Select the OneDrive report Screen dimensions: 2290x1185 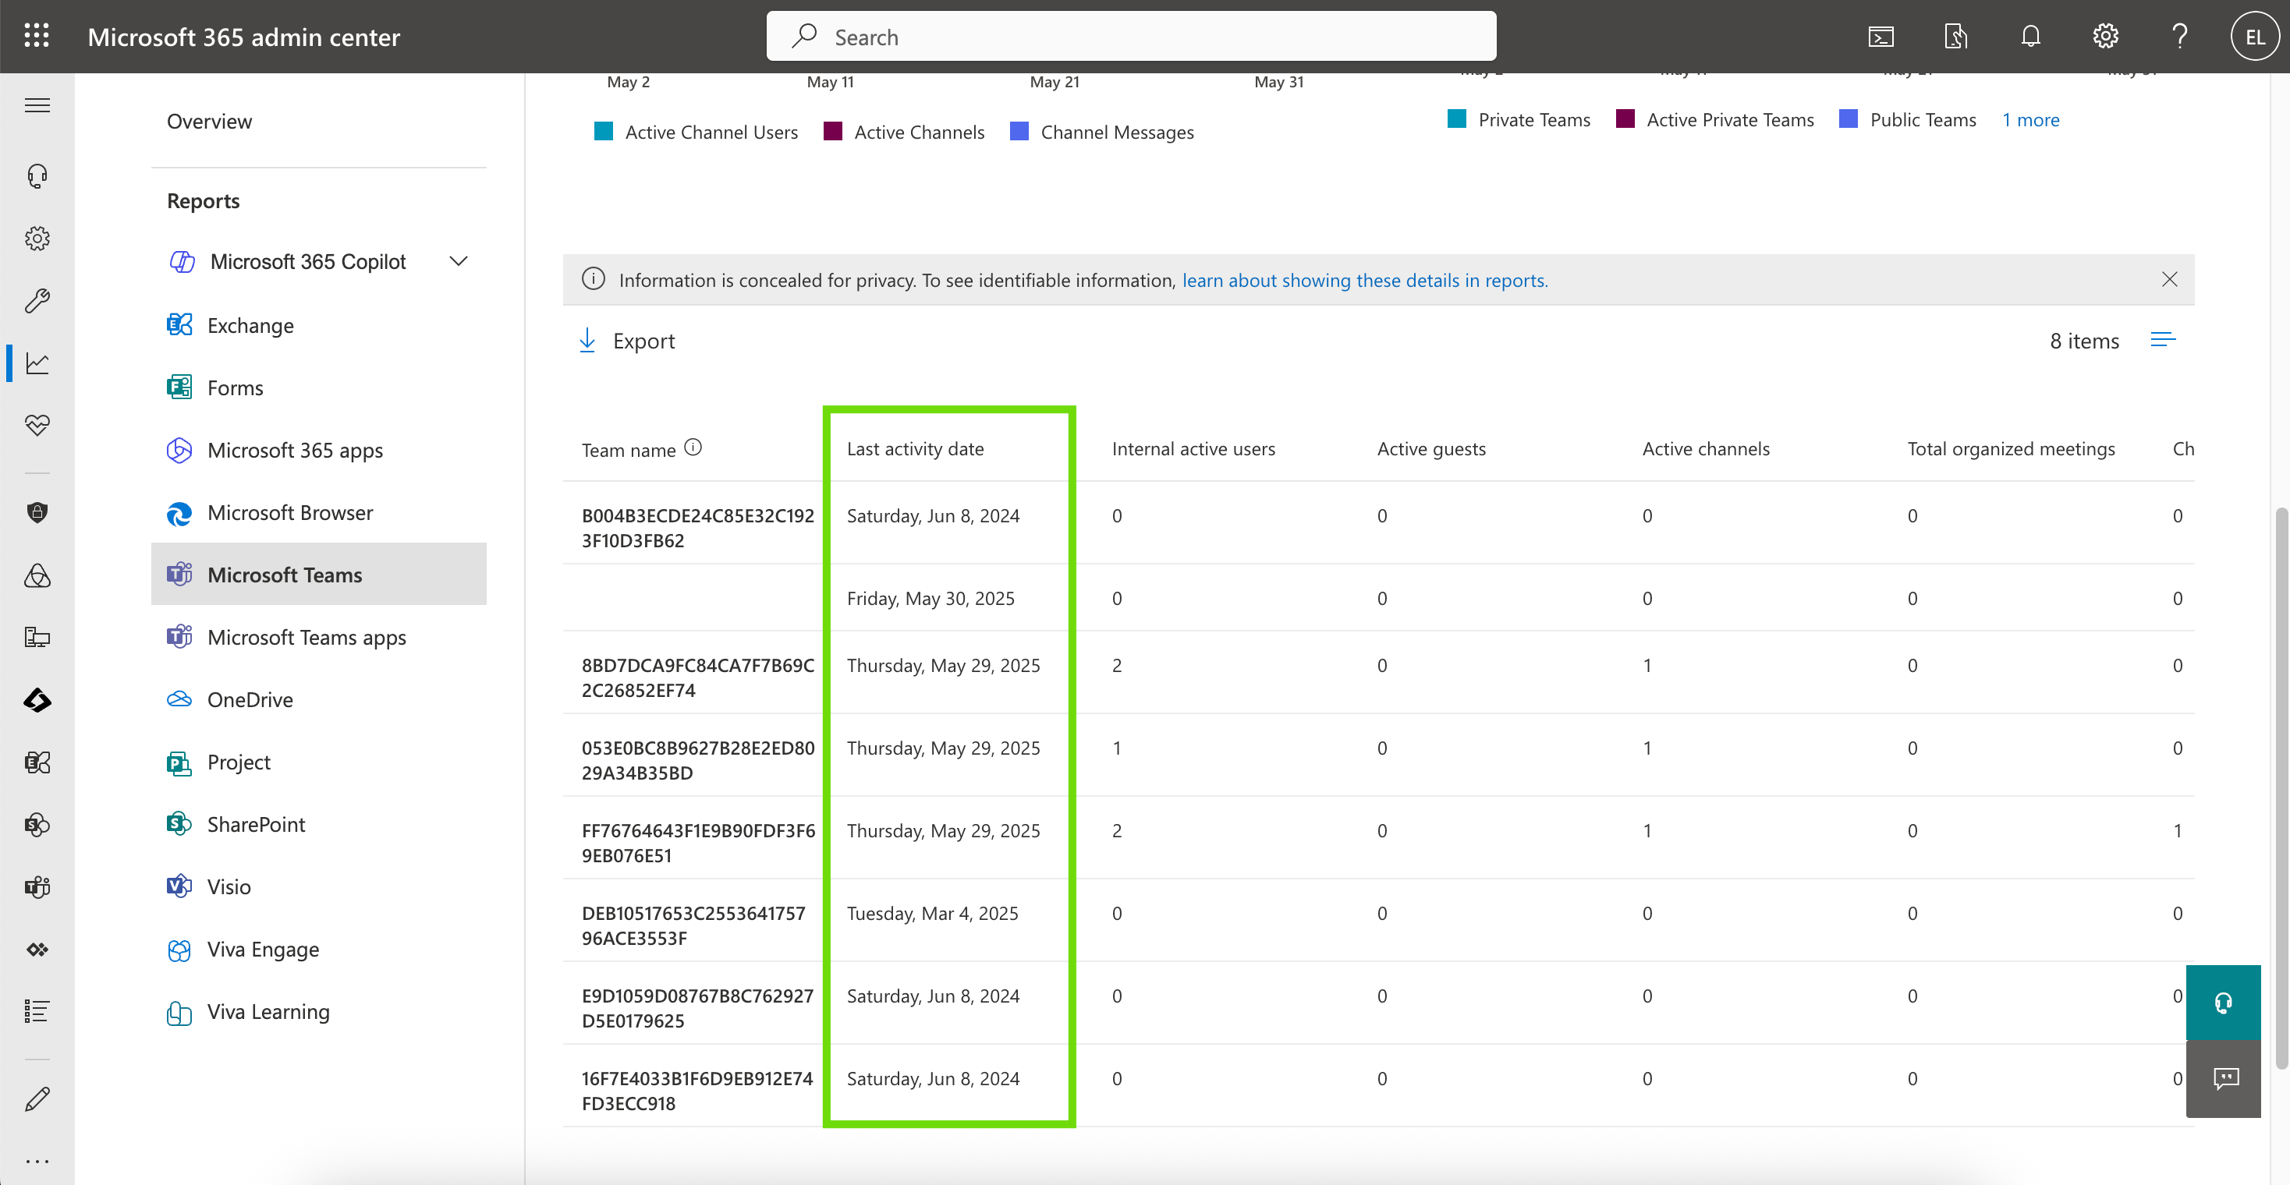(x=319, y=699)
